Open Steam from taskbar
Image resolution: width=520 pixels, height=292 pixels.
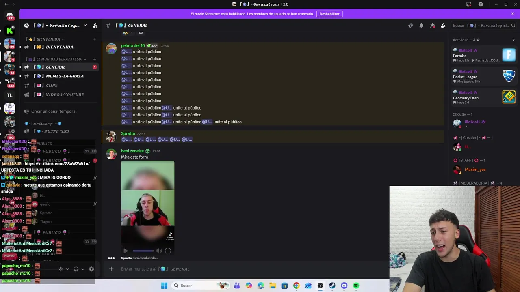(x=332, y=286)
